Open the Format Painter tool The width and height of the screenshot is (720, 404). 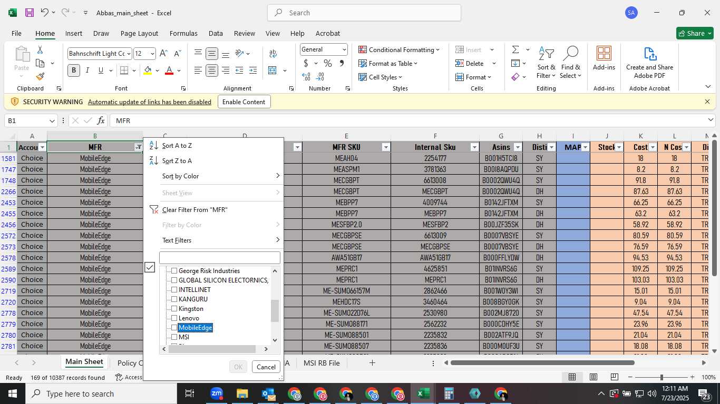pos(40,76)
